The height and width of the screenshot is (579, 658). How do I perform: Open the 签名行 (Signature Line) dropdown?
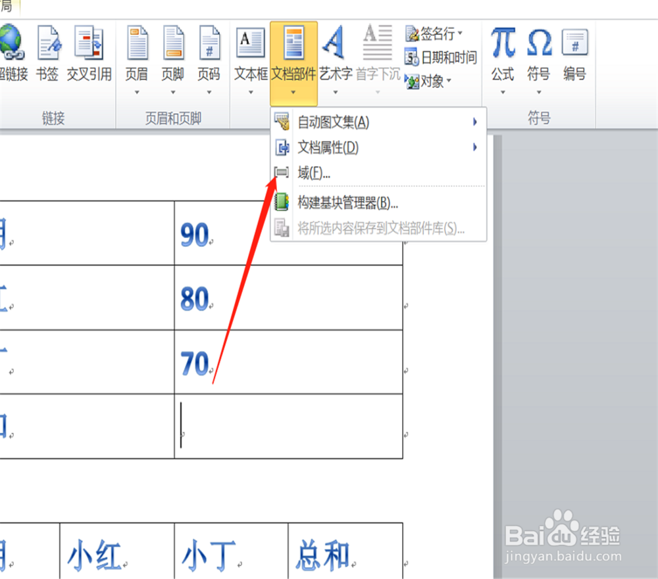click(x=461, y=33)
